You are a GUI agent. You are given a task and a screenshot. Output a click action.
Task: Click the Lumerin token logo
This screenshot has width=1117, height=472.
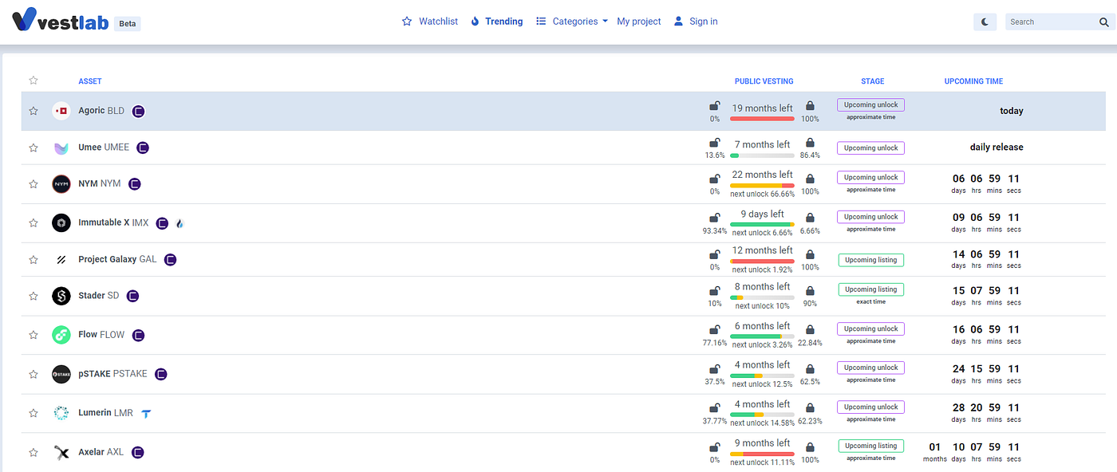61,413
